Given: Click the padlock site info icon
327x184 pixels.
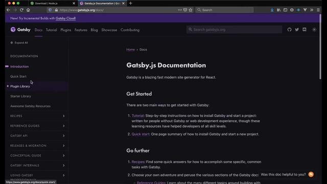Looking at the screenshot, I should click(x=56, y=10).
